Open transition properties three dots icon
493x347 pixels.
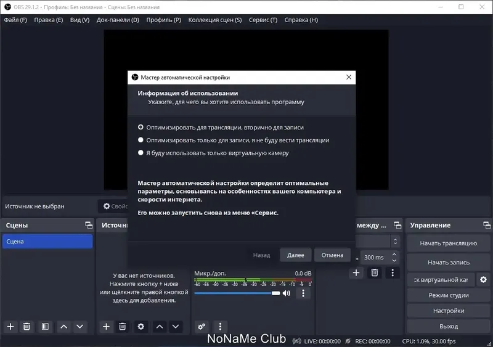[393, 273]
